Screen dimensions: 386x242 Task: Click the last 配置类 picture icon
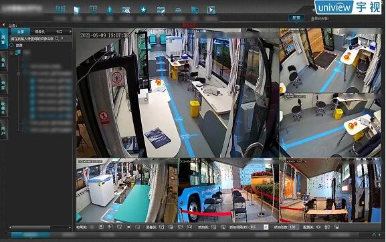click(336, 227)
